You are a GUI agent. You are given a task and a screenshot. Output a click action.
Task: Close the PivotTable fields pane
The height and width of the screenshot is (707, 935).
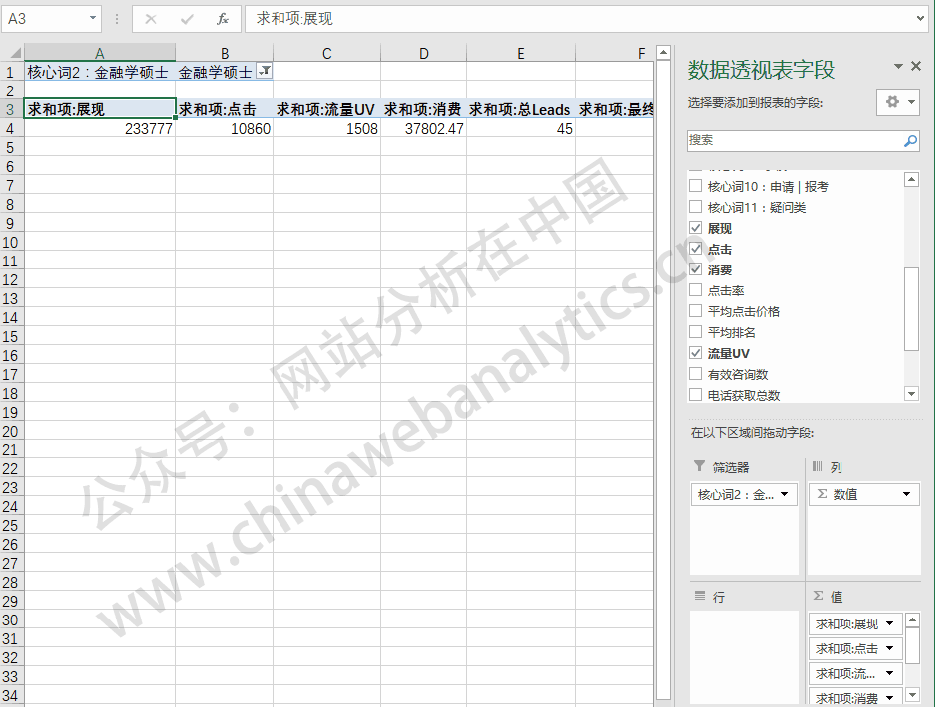click(916, 66)
